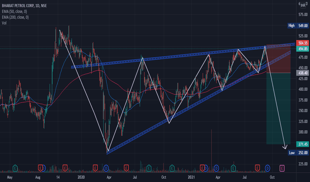The height and width of the screenshot is (182, 310).
Task: Open the INR currency selector
Action: click(303, 6)
